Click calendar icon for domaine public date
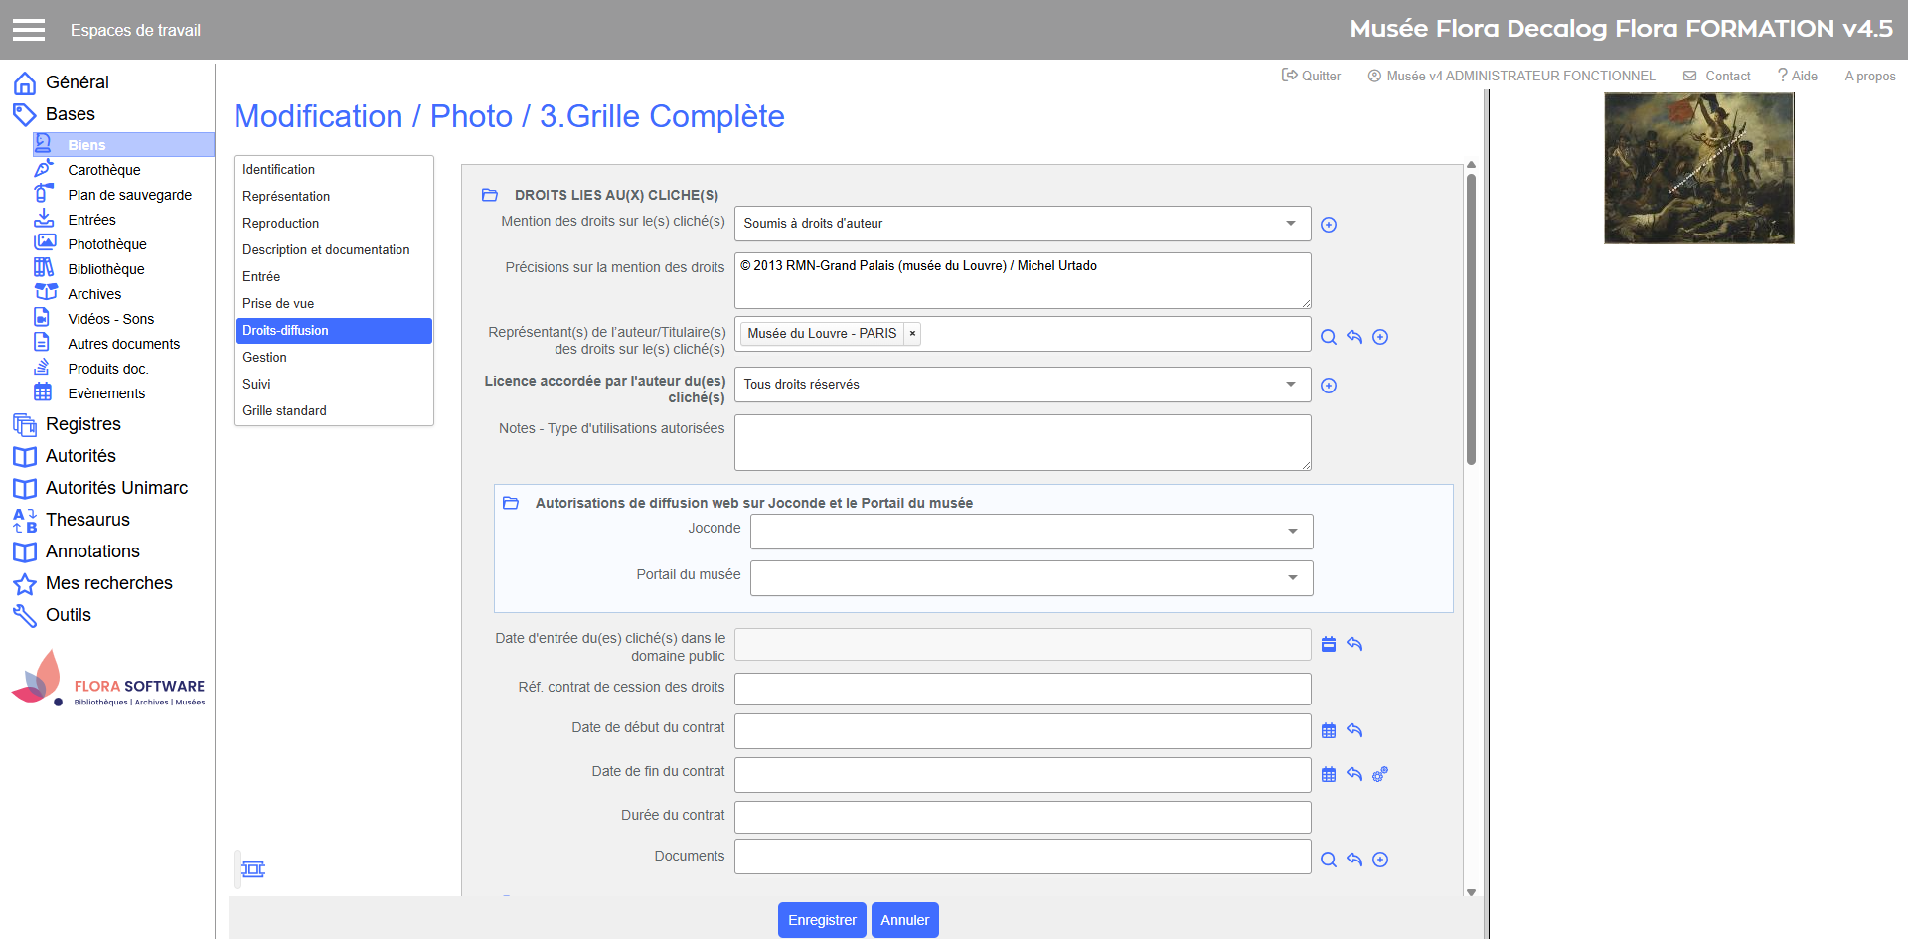Screen dimensions: 1908x939 pos(1329,644)
